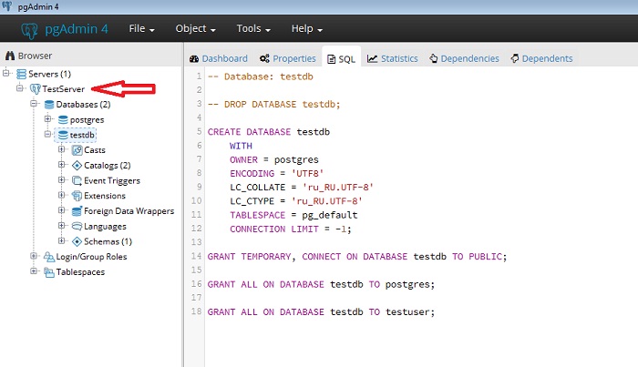Select the testdb database label
This screenshot has height=367, width=638.
click(x=82, y=135)
